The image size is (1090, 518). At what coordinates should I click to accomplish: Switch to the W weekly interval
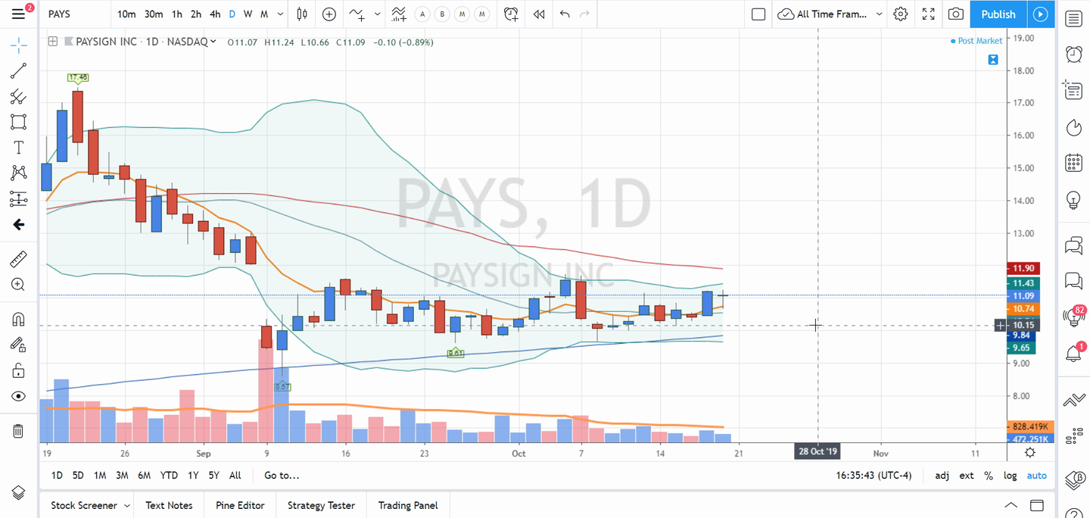(248, 14)
